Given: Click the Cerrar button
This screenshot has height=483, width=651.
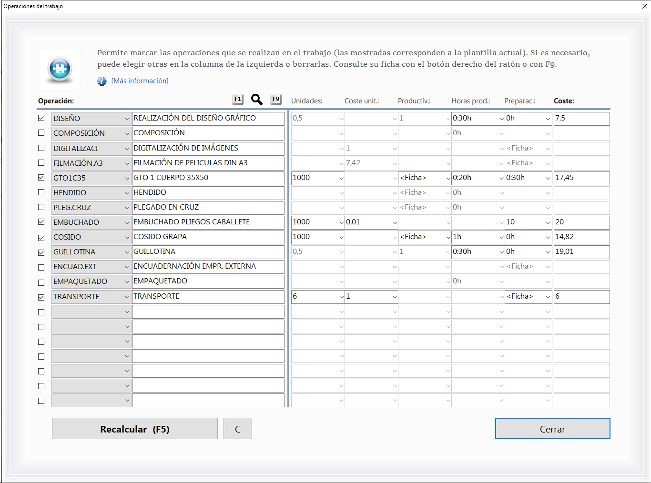Looking at the screenshot, I should pos(553,429).
